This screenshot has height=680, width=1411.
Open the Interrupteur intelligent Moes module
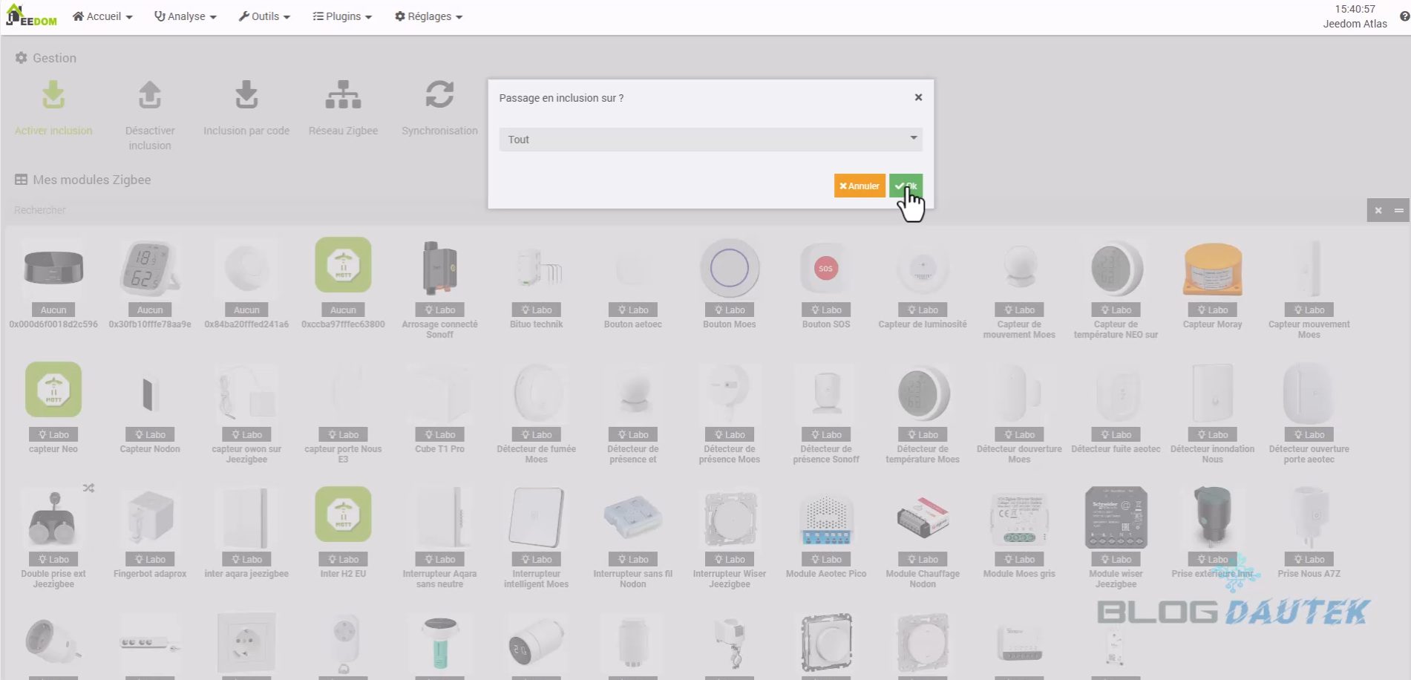pos(536,537)
